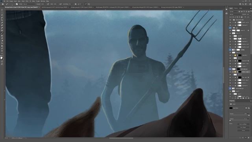This screenshot has width=252, height=142.
Task: Toggle mask visibility eye at Properties panel bottom
Action: [x=246, y=138]
